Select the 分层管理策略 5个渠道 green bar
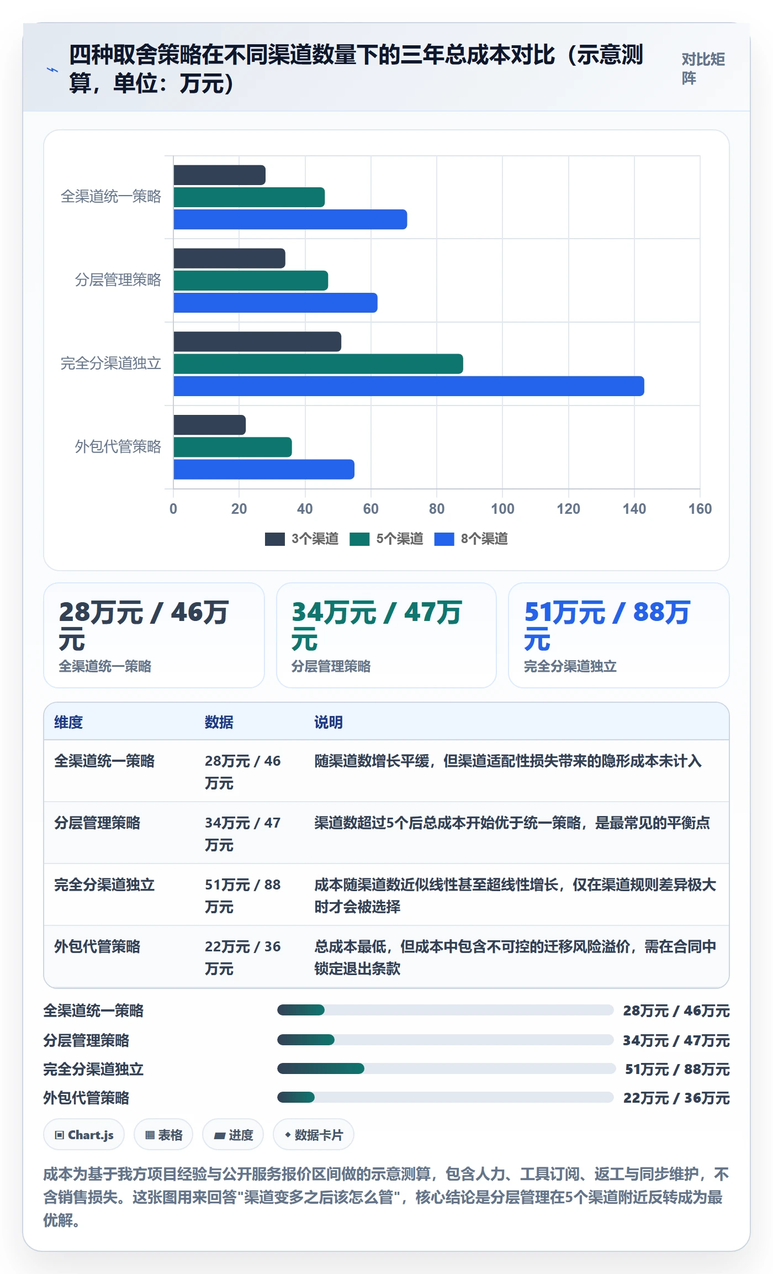Image resolution: width=773 pixels, height=1274 pixels. pos(251,281)
